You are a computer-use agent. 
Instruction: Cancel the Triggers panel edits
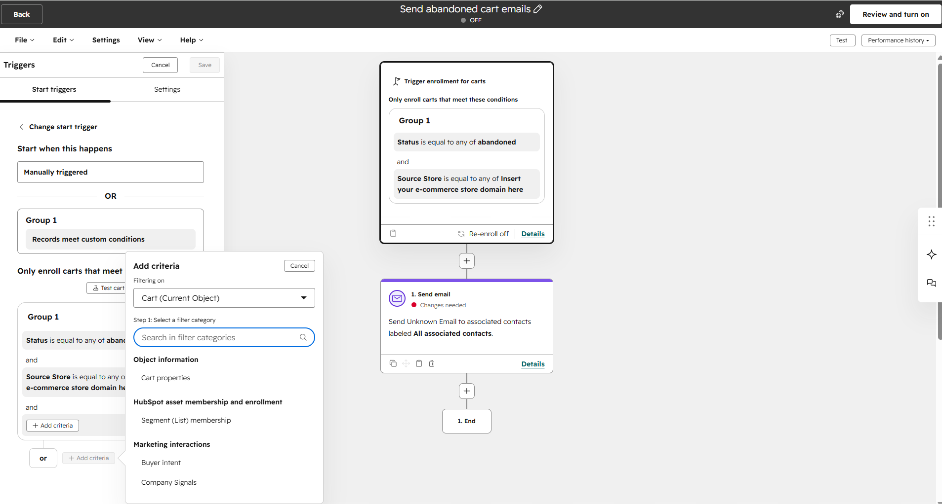click(160, 65)
